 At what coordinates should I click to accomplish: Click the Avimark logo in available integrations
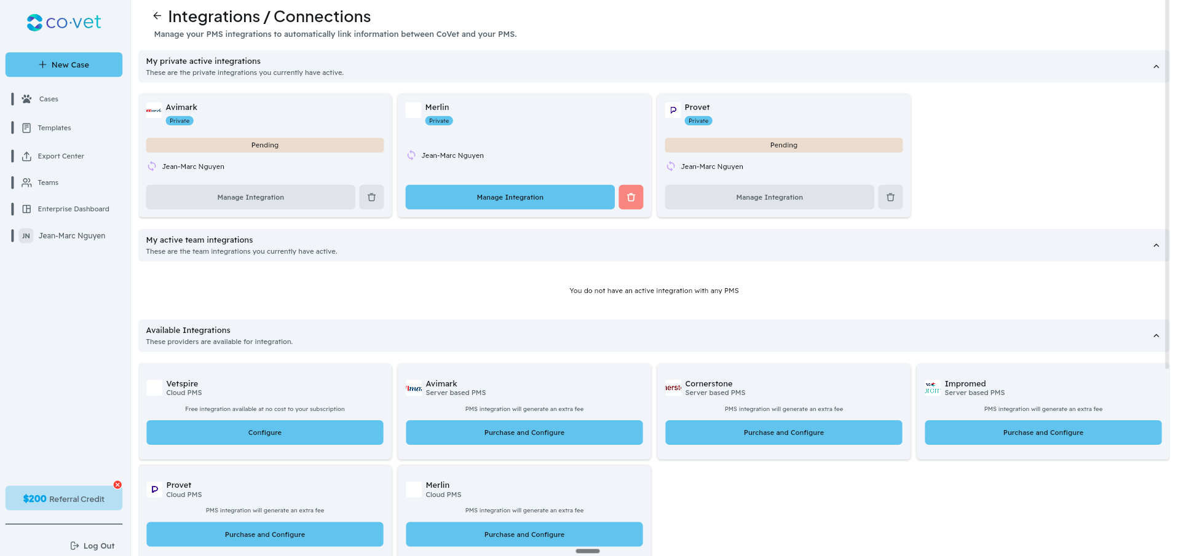(414, 388)
